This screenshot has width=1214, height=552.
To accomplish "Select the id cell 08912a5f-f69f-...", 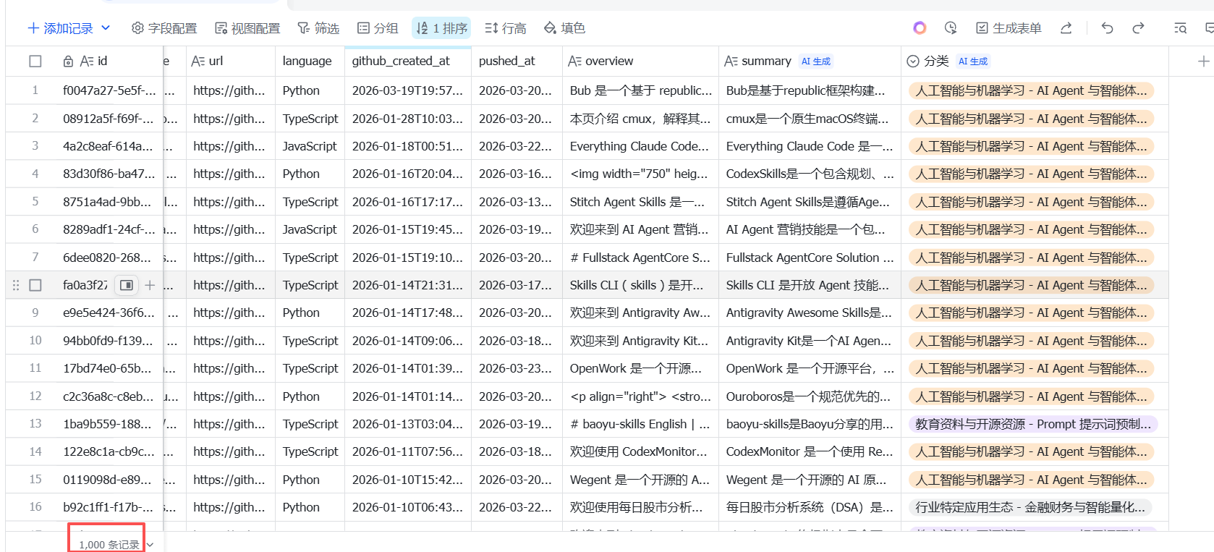I will click(109, 119).
